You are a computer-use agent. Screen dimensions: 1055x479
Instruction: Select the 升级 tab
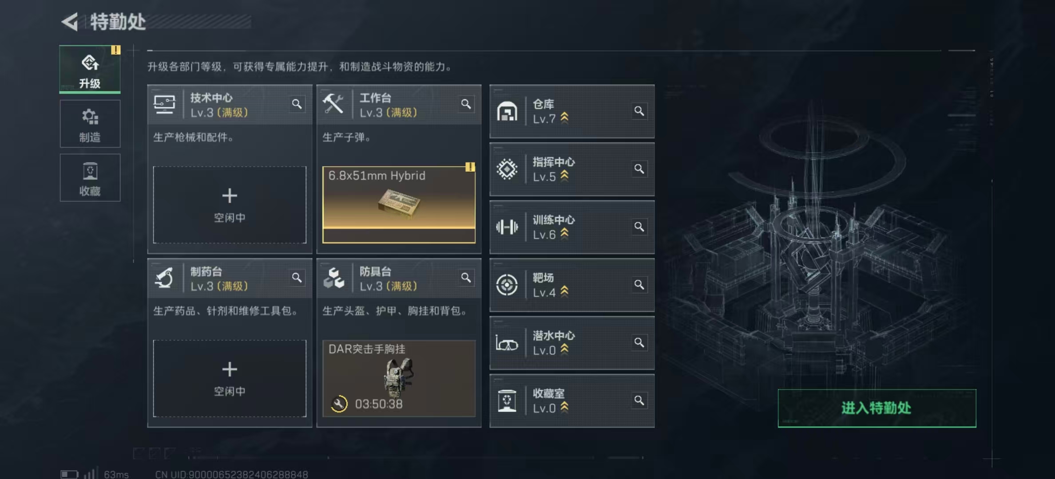(90, 69)
